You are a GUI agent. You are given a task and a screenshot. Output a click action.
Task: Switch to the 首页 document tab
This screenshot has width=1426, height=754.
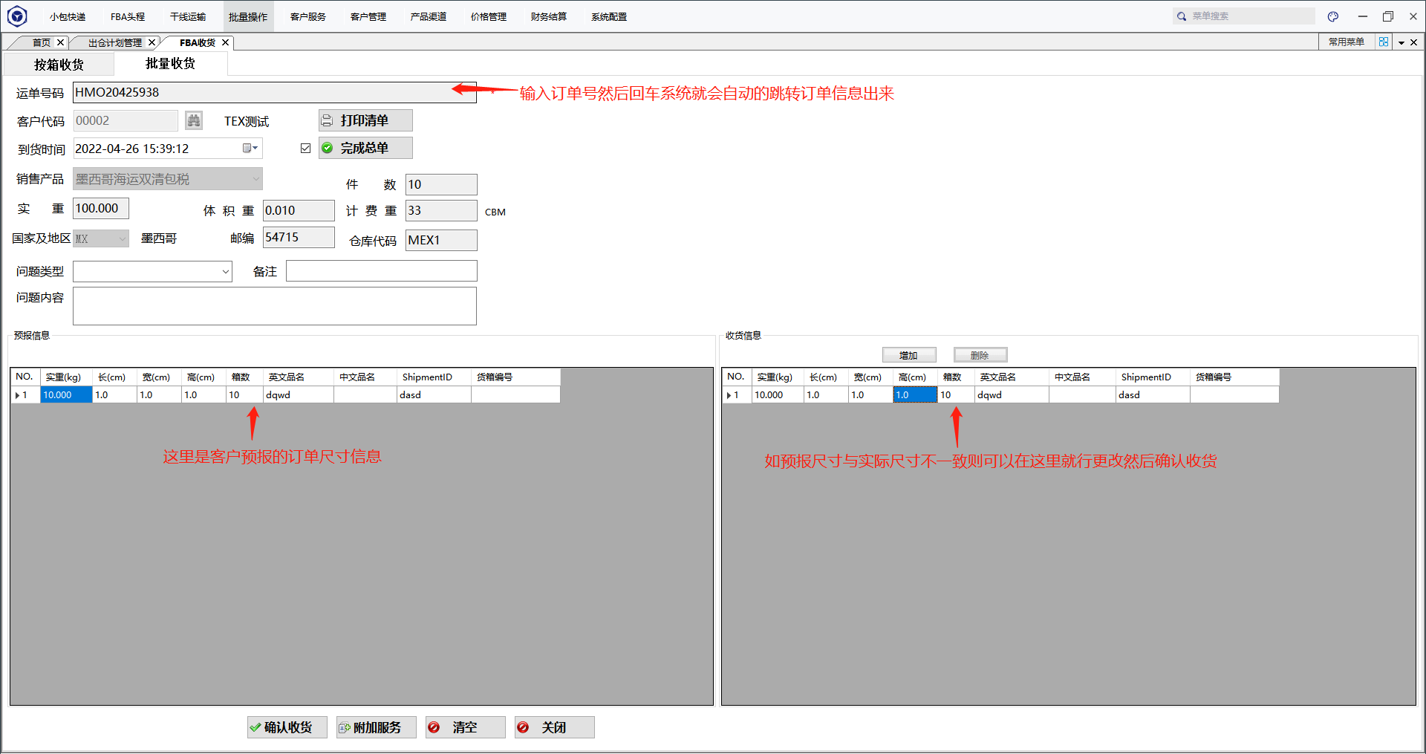(42, 42)
